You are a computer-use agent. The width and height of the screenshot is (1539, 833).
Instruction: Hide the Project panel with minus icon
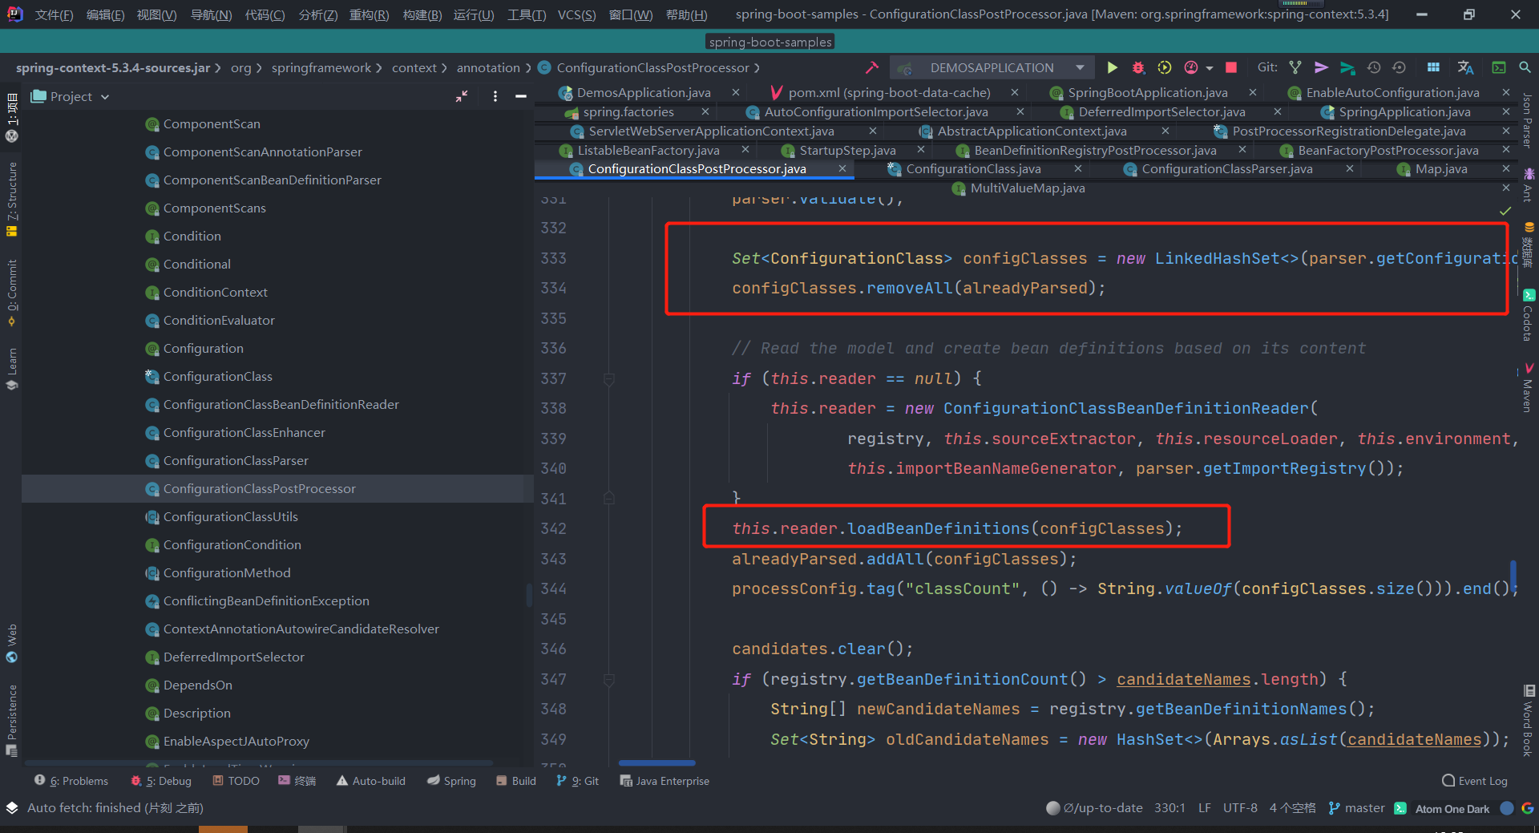[521, 96]
